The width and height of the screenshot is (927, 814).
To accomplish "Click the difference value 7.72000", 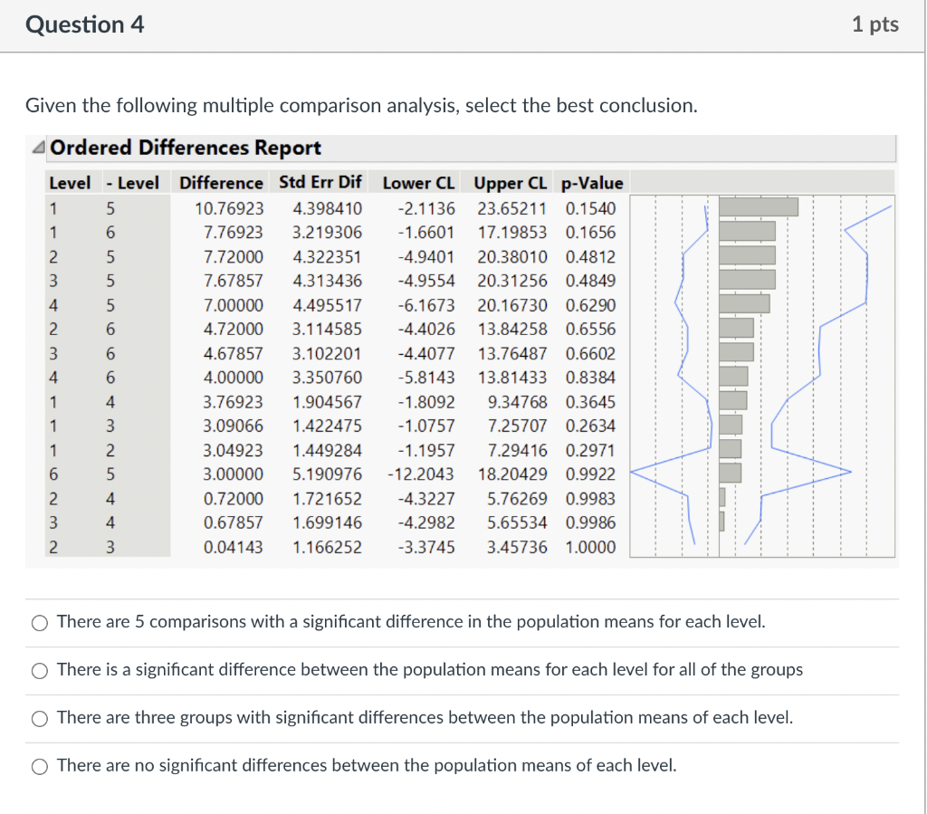I will tap(234, 257).
